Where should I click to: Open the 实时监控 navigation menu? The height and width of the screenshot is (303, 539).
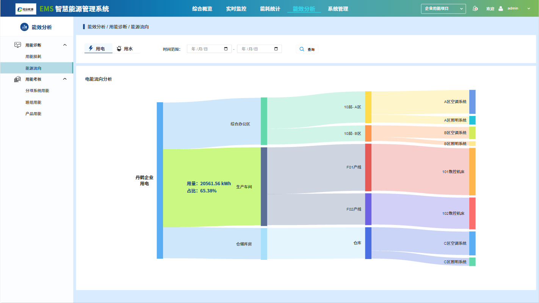tap(236, 9)
